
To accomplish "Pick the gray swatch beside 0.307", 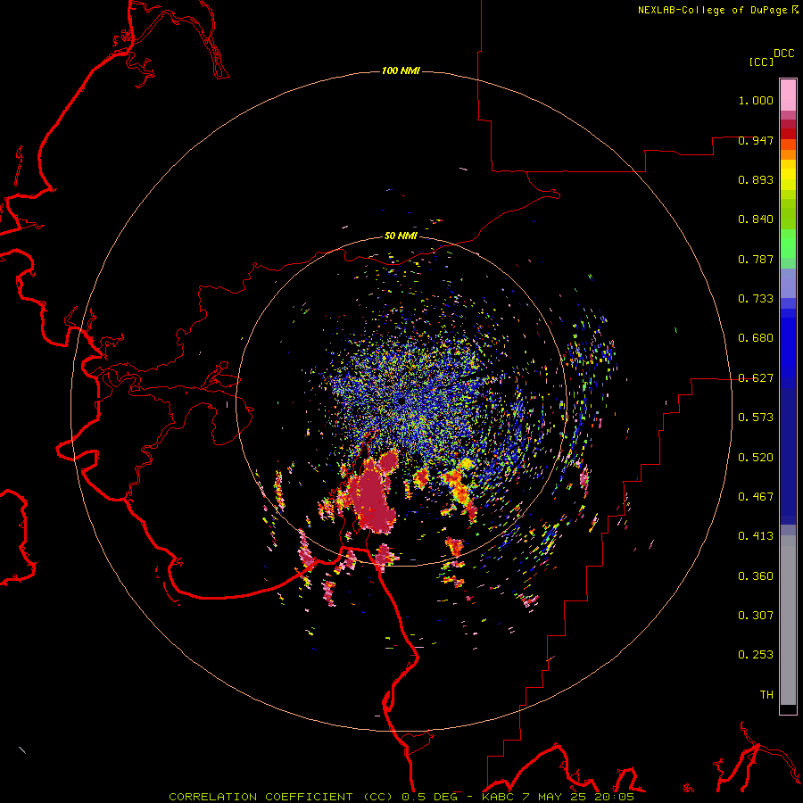I will click(788, 620).
